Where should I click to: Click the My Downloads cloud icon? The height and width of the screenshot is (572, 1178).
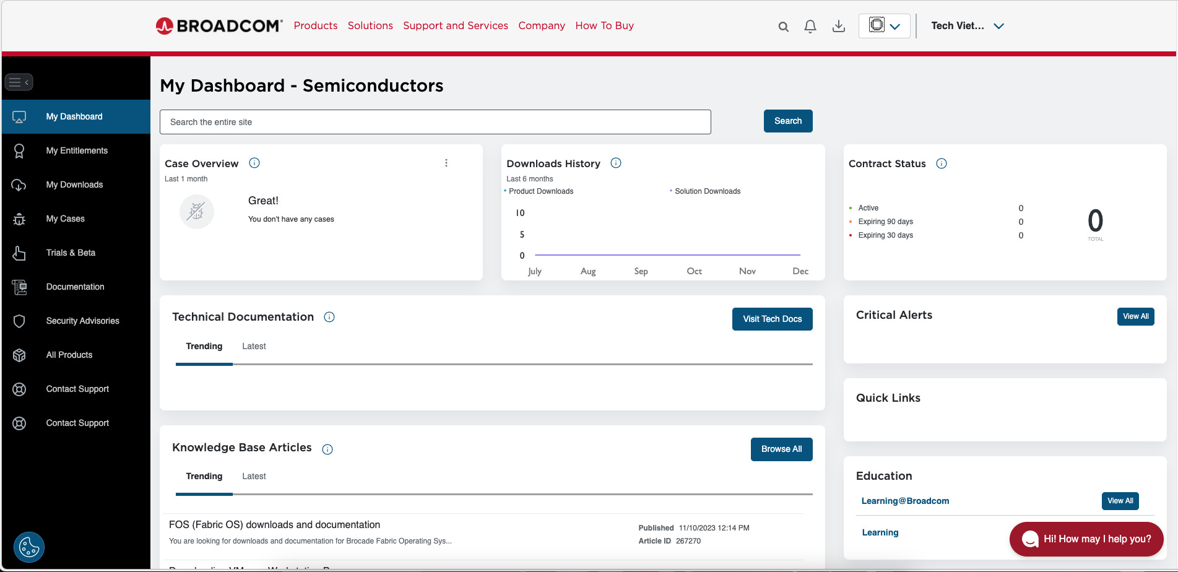(19, 185)
